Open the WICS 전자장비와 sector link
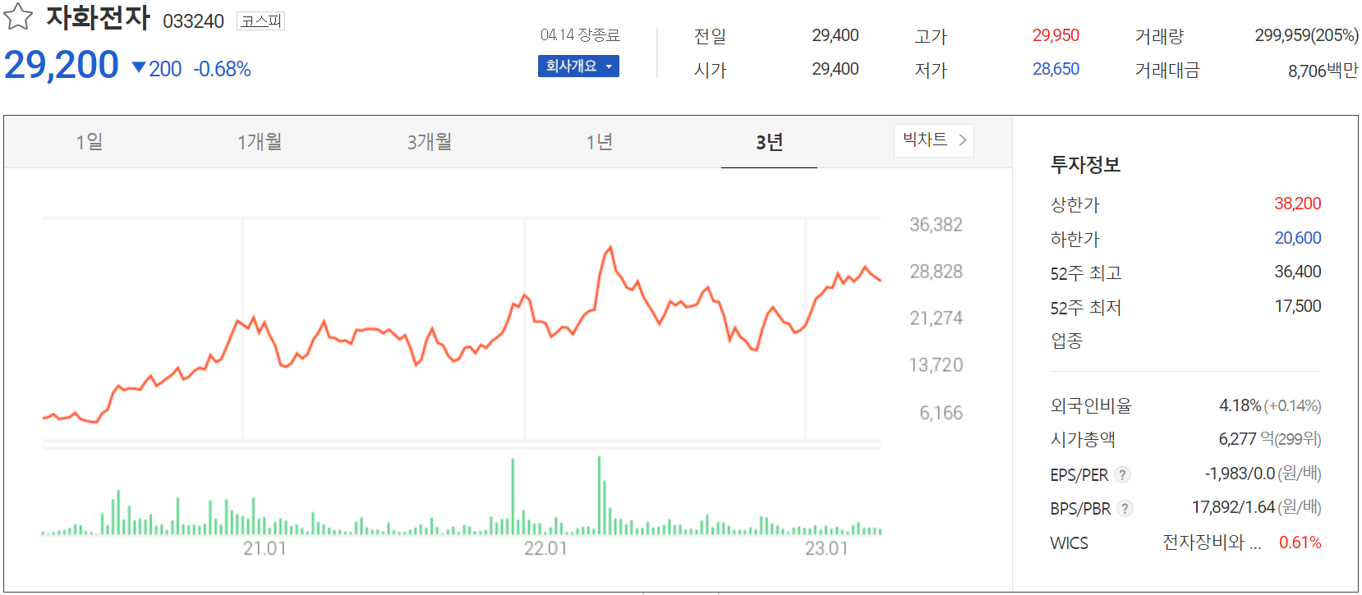The height and width of the screenshot is (595, 1362). (1212, 542)
